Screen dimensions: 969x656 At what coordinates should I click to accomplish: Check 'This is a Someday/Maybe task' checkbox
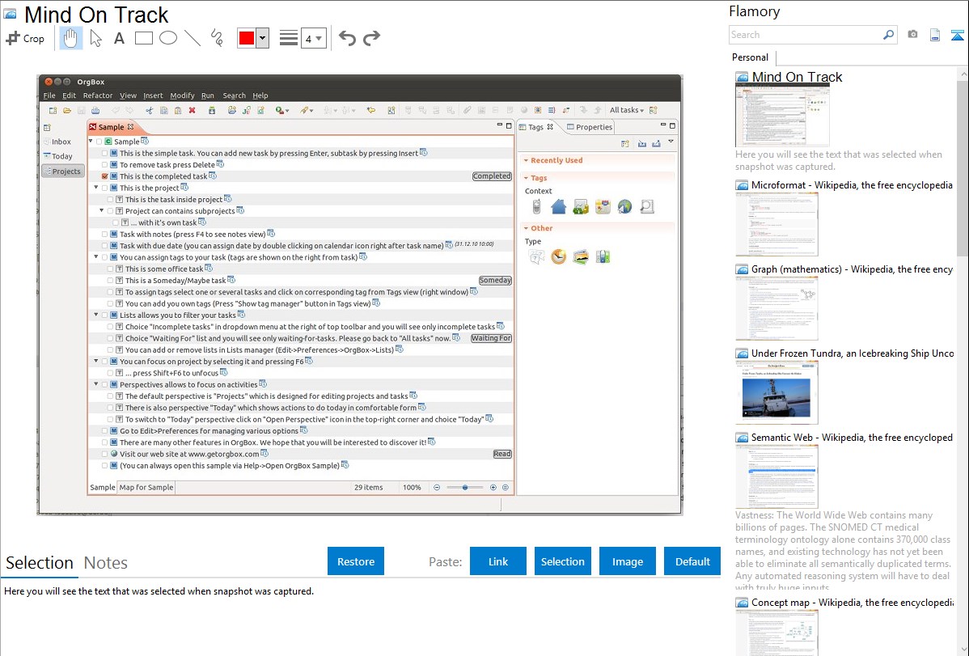111,281
